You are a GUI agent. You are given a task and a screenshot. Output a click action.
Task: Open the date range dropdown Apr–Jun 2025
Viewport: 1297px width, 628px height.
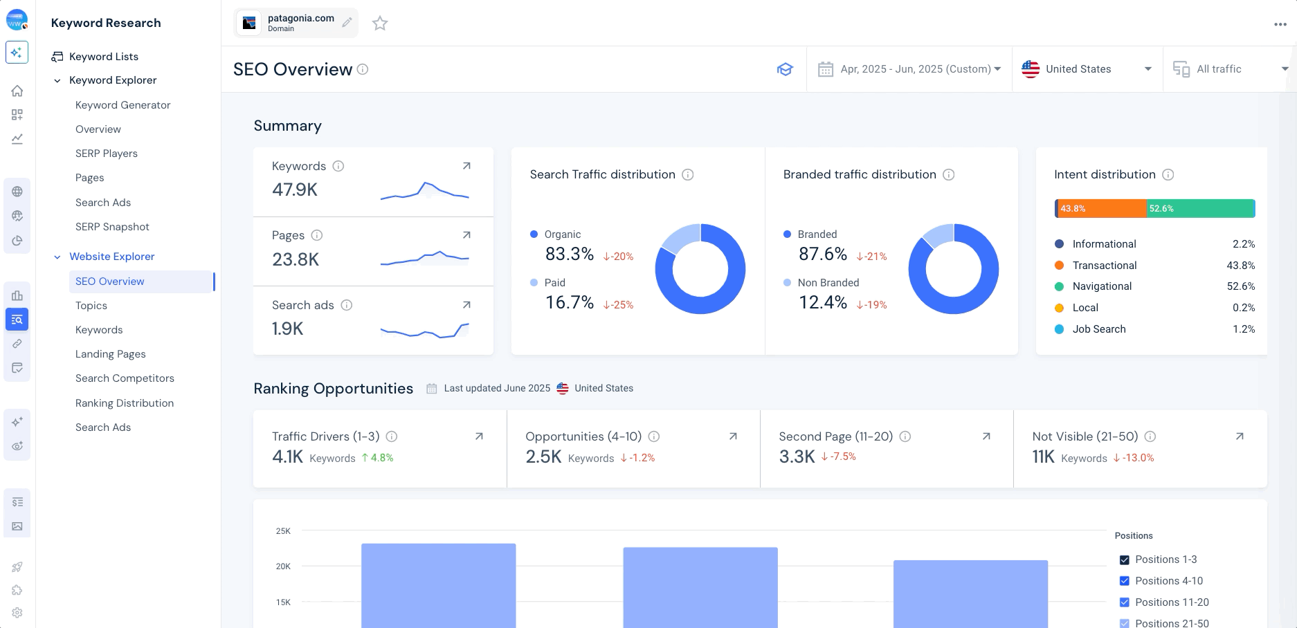909,69
